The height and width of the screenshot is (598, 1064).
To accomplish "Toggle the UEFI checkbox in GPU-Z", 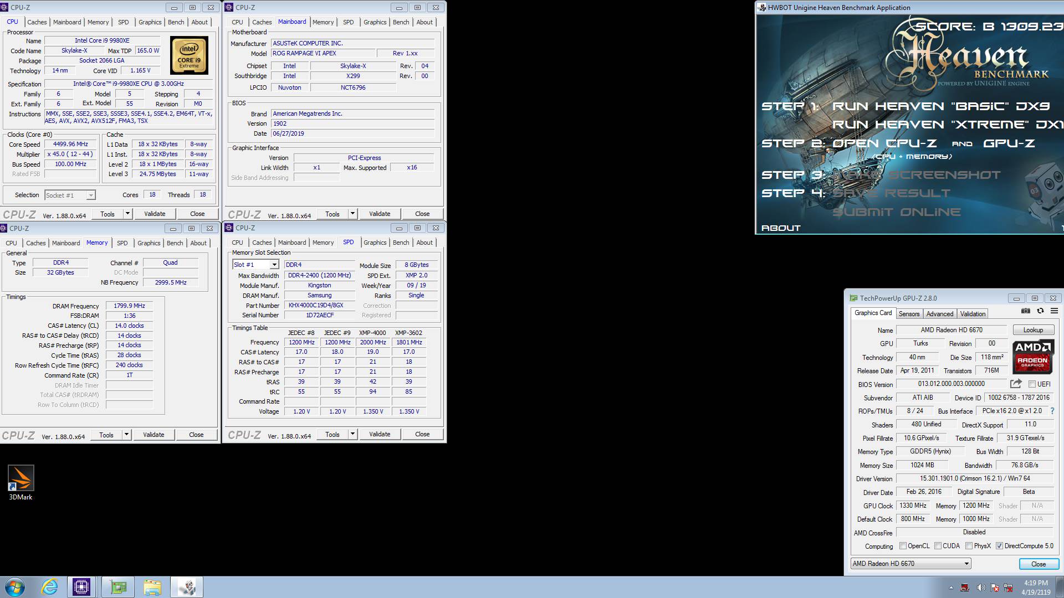I will coord(1032,384).
